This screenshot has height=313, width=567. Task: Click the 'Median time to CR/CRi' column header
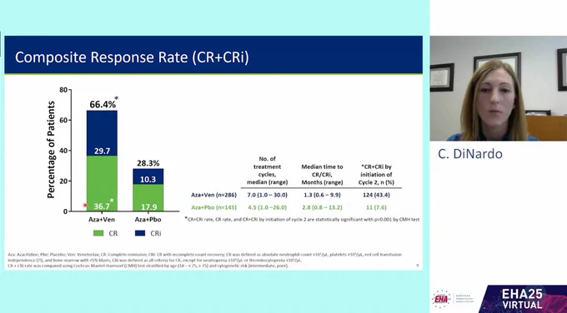pyautogui.click(x=322, y=175)
